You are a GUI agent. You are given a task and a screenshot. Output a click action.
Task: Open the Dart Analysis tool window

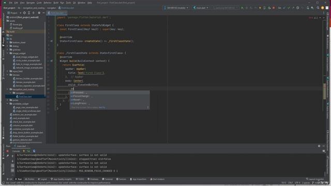157,179
